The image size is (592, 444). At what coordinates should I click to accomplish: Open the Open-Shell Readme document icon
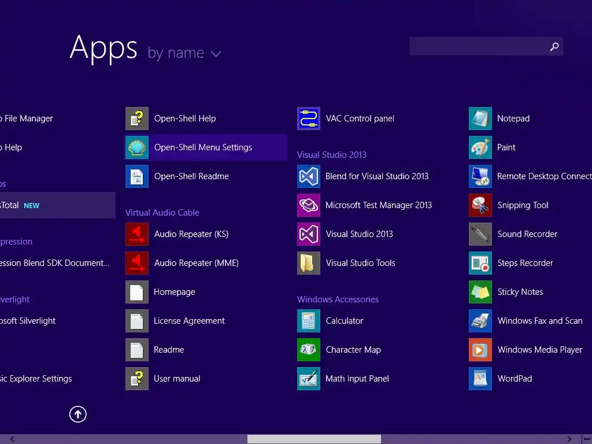[136, 176]
